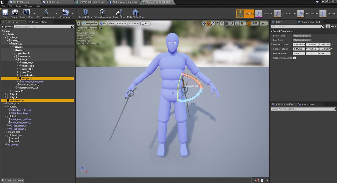Screen dimensions: 337x183
Task: Select the Anim Notifies toolbar icon
Action: (x=85, y=13)
